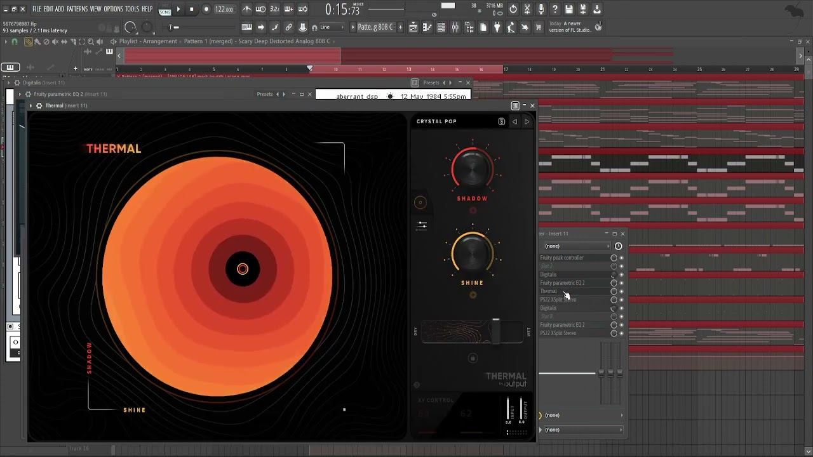Click the microphone recording icon
Image resolution: width=813 pixels, height=457 pixels.
click(541, 9)
